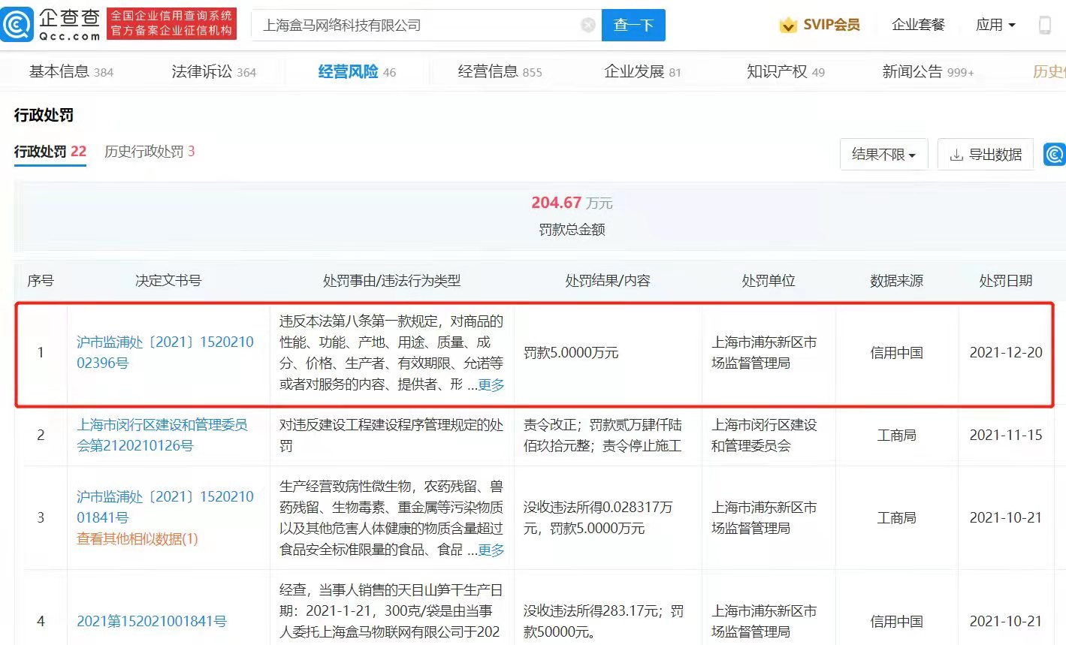Click the SVIP会员 link
The height and width of the screenshot is (645, 1066).
point(832,25)
